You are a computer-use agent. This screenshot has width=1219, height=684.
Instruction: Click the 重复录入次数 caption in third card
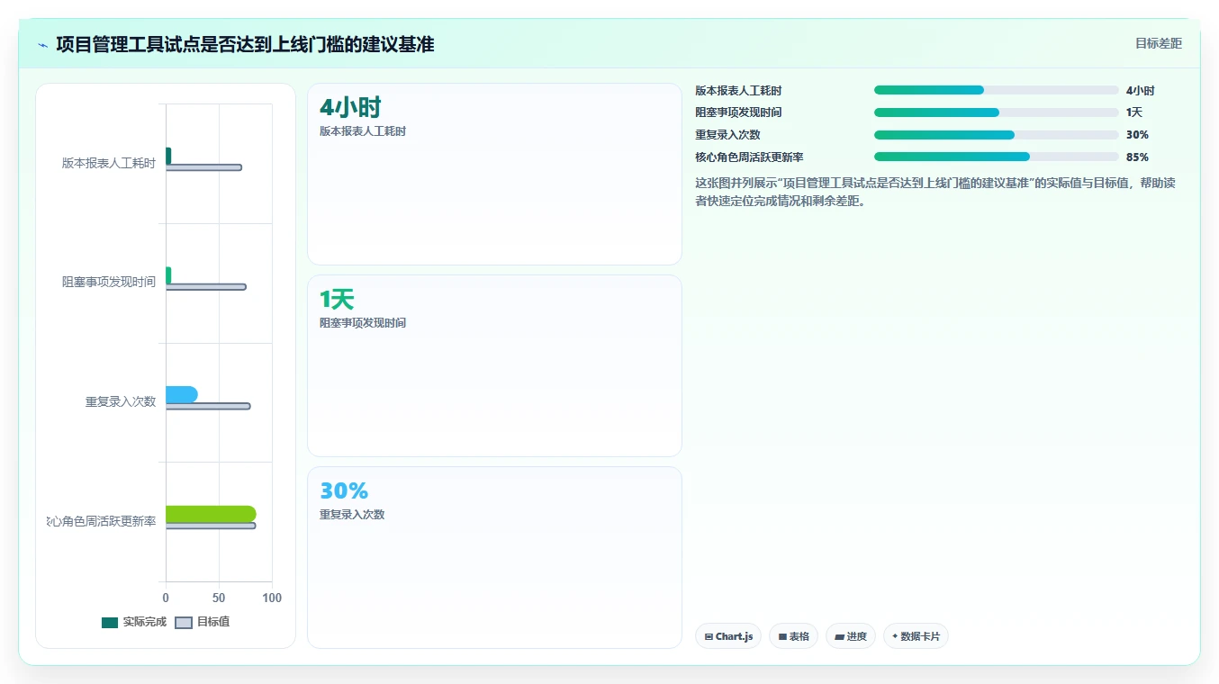[352, 515]
